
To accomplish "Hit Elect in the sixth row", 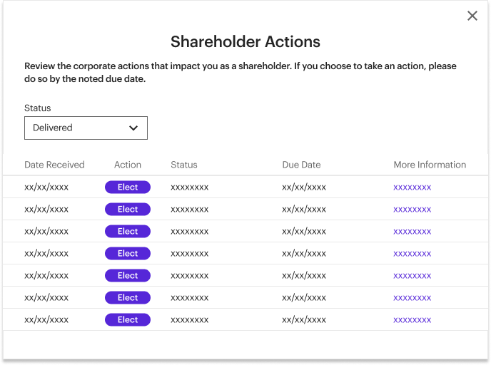I will [128, 298].
